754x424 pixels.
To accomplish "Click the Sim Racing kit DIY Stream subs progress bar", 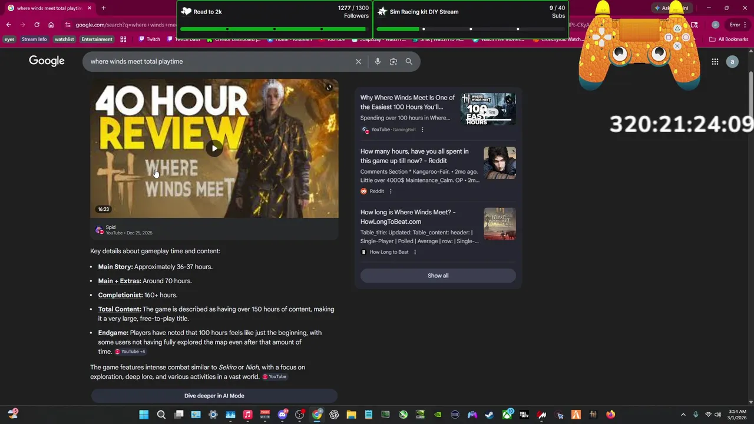I will (471, 29).
